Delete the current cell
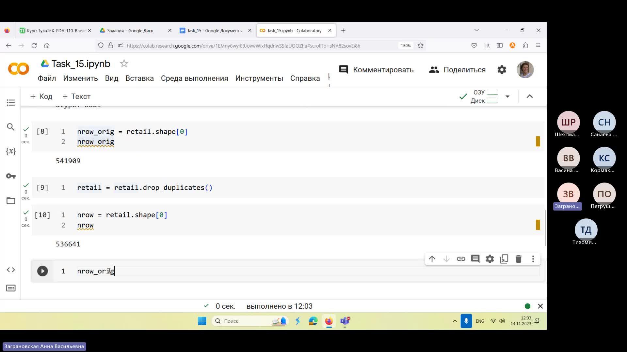Viewport: 627px width, 352px height. click(519, 259)
